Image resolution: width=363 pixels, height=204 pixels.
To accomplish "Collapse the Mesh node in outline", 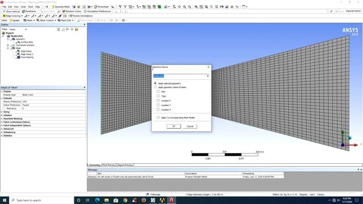I will click(x=8, y=48).
